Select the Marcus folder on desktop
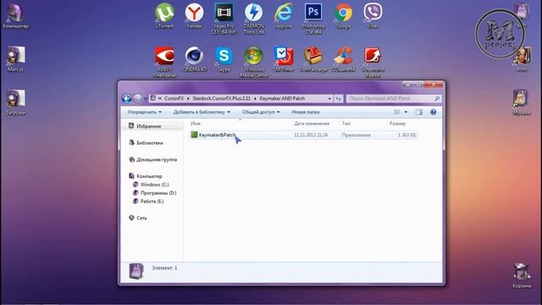Viewport: 542px width, 305px height. 15,59
